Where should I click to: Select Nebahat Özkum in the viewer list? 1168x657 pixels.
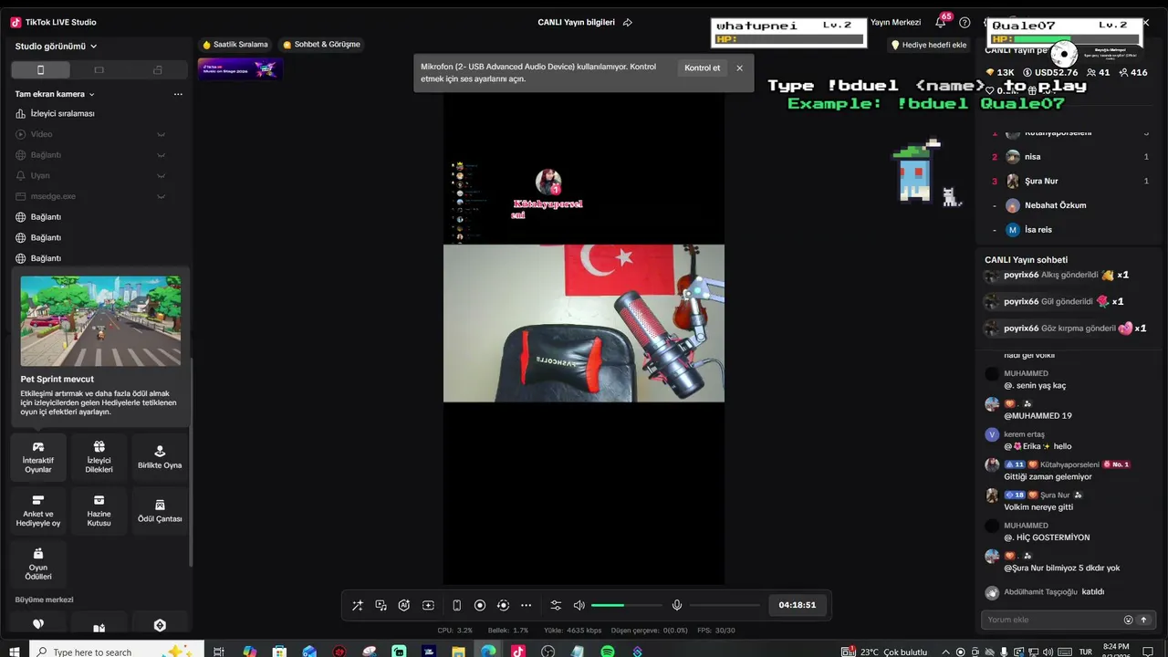pyautogui.click(x=1069, y=205)
